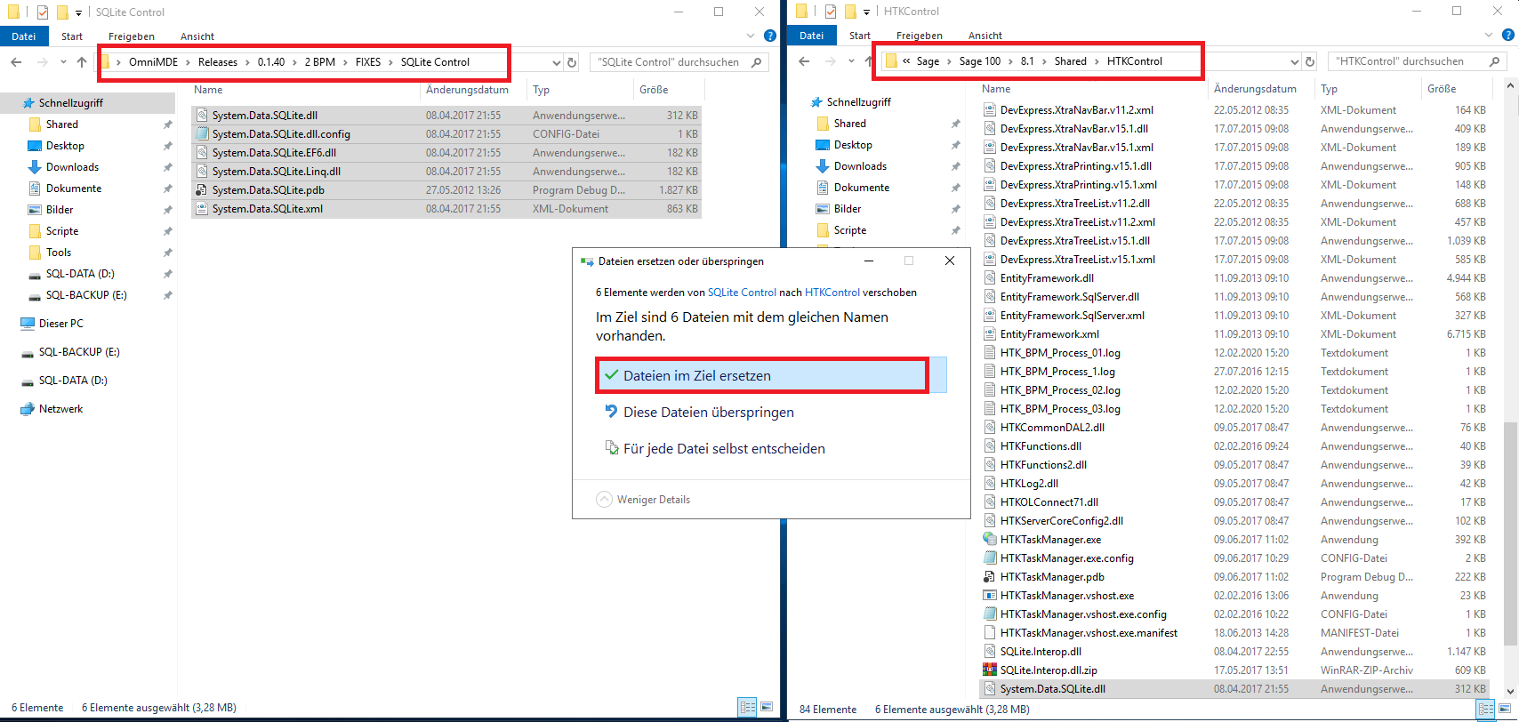Choose 'Diese Dateien überspringen' option
1519x722 pixels.
pyautogui.click(x=709, y=412)
